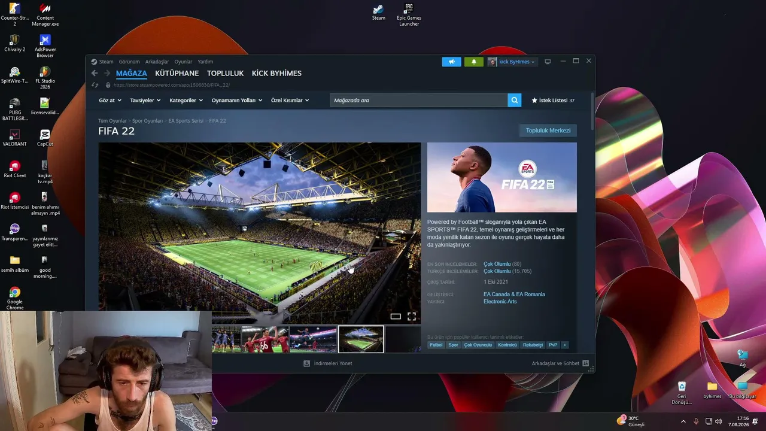Show hidden system tray icons chevron
The width and height of the screenshot is (766, 431).
click(x=683, y=421)
